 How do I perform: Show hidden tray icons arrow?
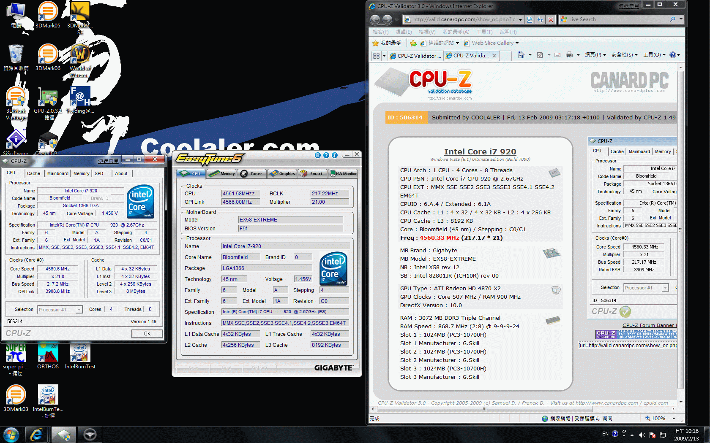coord(632,435)
